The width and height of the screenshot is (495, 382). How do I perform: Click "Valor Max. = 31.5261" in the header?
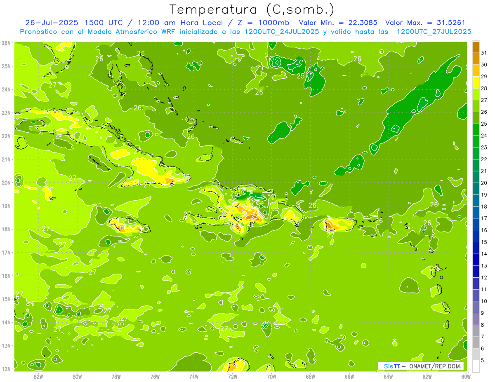[426, 23]
